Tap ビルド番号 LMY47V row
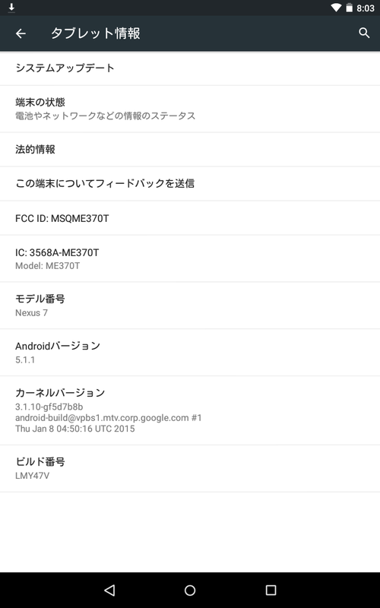This screenshot has width=380, height=608. [190, 469]
